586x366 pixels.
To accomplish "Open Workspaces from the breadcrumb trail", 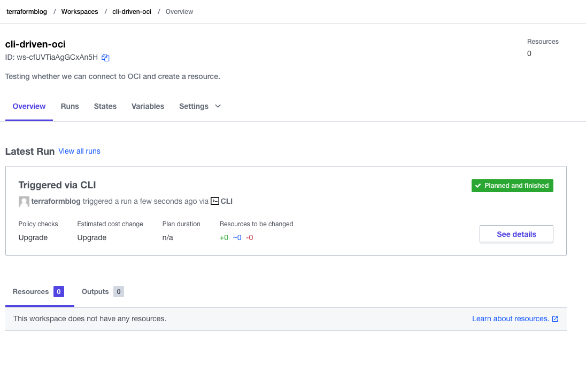I will (79, 11).
